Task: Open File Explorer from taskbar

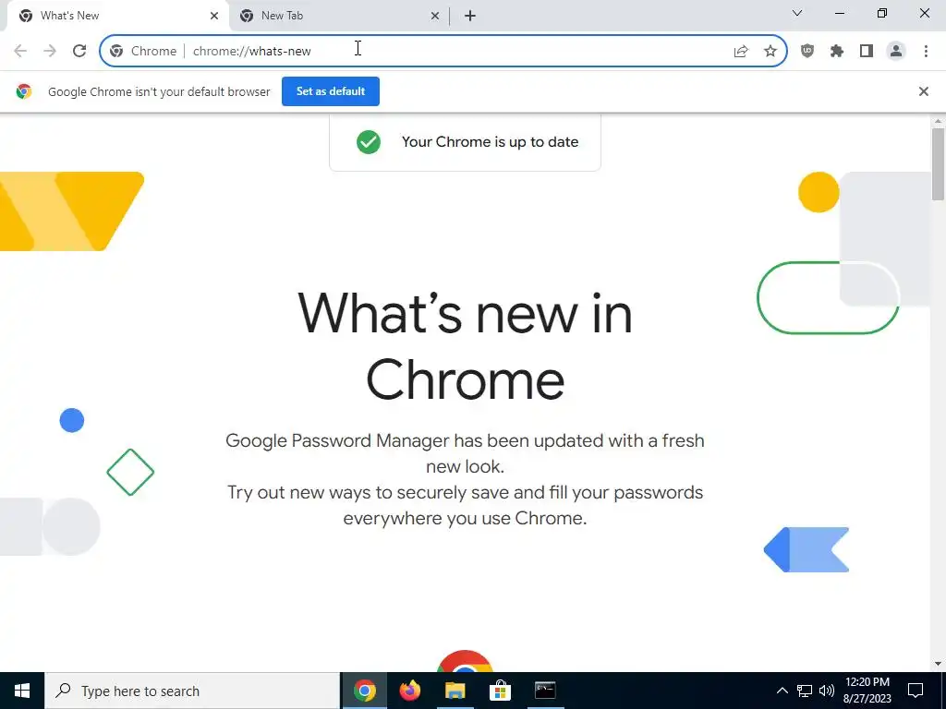Action: click(455, 691)
